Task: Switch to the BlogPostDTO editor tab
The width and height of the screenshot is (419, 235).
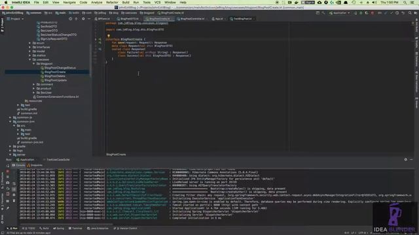Action: click(130, 19)
